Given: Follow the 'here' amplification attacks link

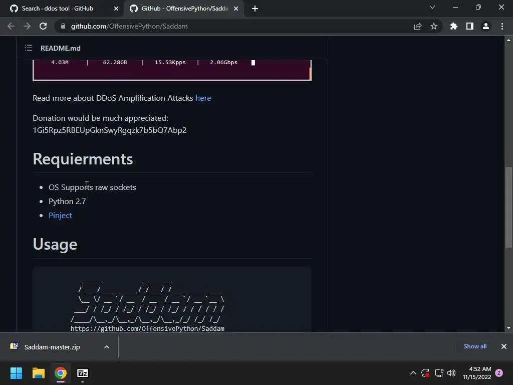Looking at the screenshot, I should [x=203, y=98].
